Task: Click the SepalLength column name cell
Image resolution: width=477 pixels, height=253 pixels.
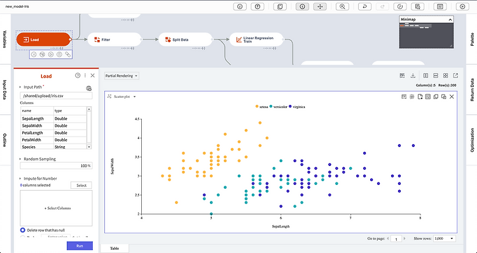Action: click(x=37, y=119)
